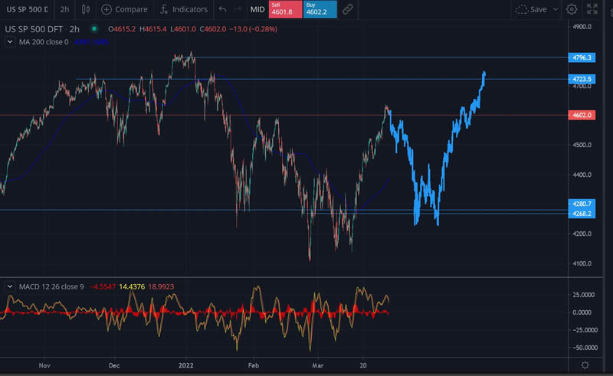This screenshot has height=376, width=613.
Task: Open chart settings gear icon
Action: pos(572,9)
